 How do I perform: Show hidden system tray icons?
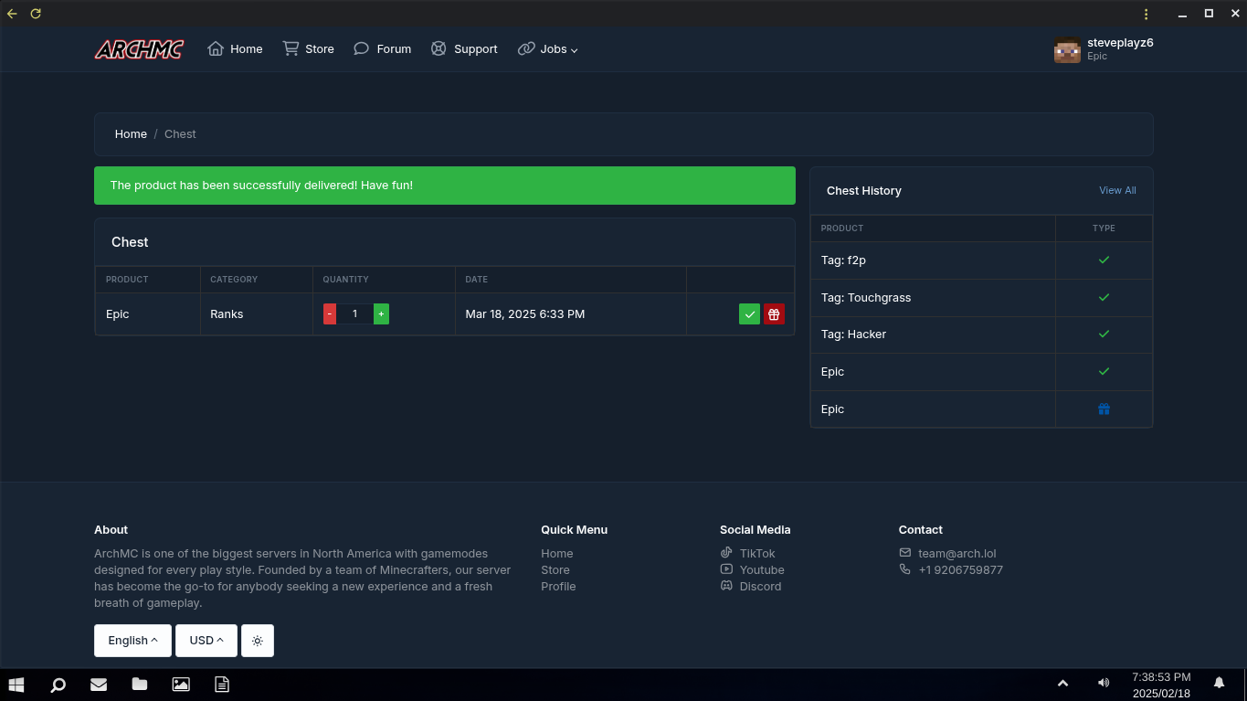[1062, 683]
